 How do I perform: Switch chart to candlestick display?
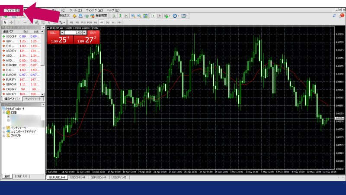120,16
